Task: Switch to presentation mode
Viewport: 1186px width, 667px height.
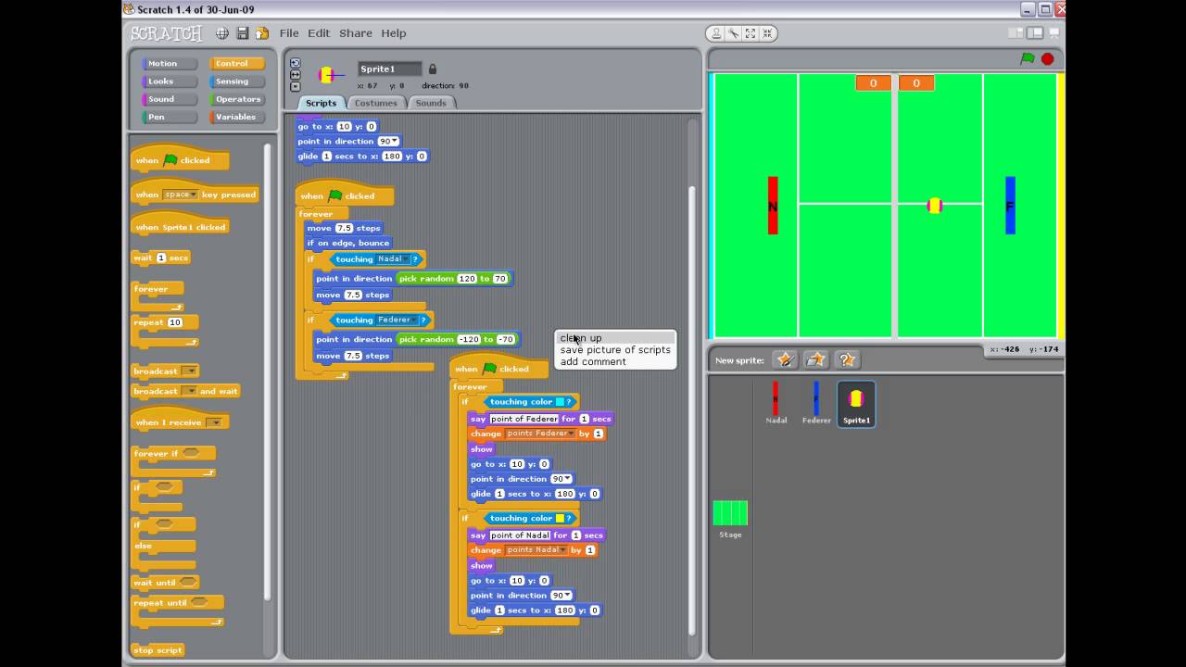Action: 1054,33
